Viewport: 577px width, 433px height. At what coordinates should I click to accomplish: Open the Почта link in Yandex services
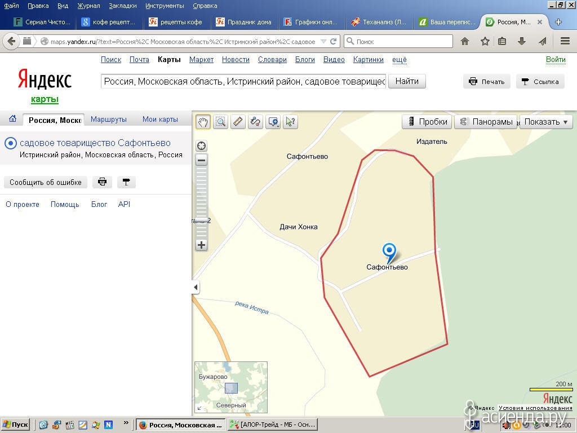click(139, 60)
